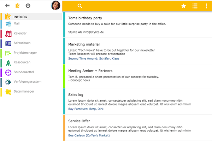Open Mail from the sidebar

[x=16, y=24]
